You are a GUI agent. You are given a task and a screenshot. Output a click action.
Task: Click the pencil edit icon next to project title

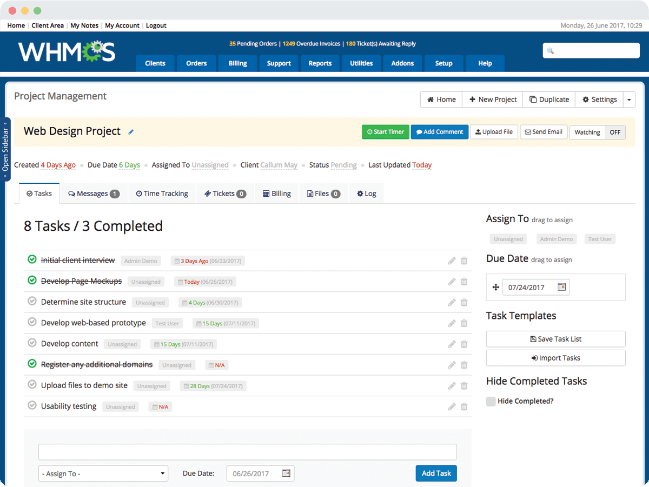[x=130, y=131]
